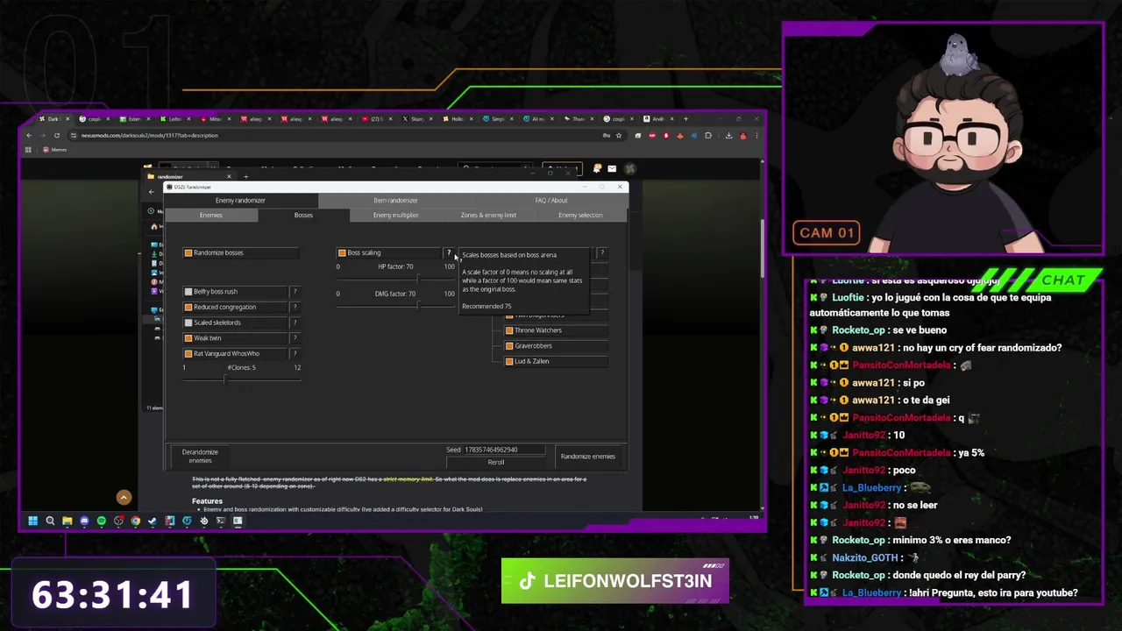The image size is (1122, 631).
Task: Click the Reroll seed button
Action: (496, 462)
